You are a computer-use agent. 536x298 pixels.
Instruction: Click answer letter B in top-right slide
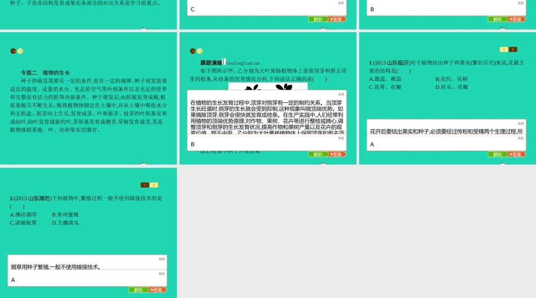[x=372, y=9]
